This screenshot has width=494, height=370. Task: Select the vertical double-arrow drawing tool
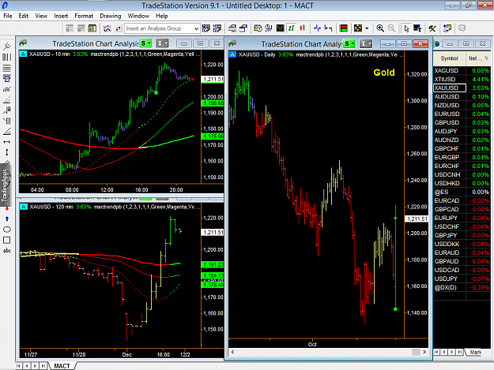coord(7,152)
